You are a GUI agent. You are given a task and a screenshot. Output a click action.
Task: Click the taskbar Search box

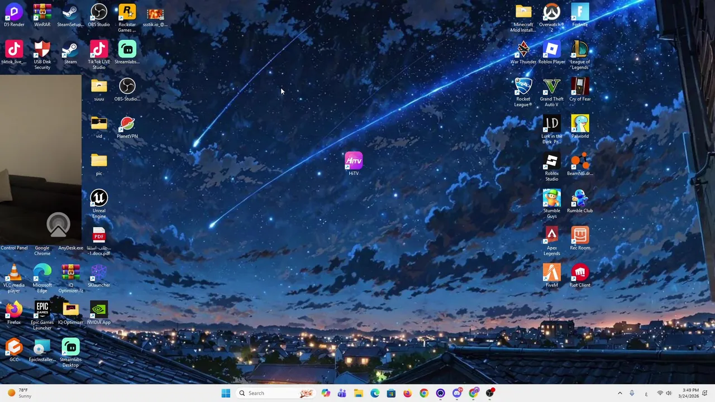tap(276, 393)
